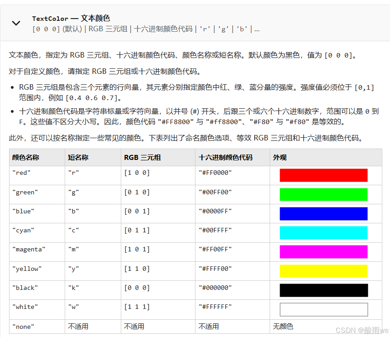Click the black color swatch

pyautogui.click(x=323, y=290)
